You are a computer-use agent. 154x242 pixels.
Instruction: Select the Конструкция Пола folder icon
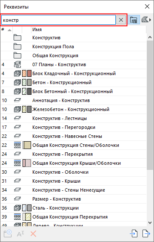click(17, 47)
